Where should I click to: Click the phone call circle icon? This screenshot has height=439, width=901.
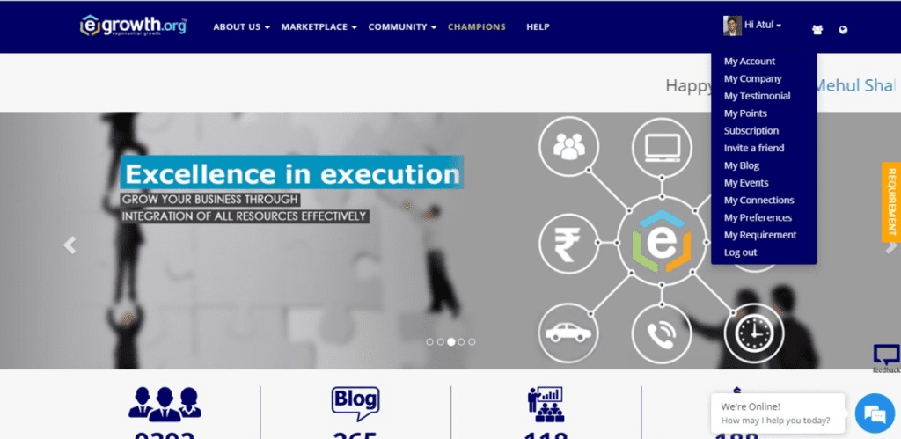[662, 333]
